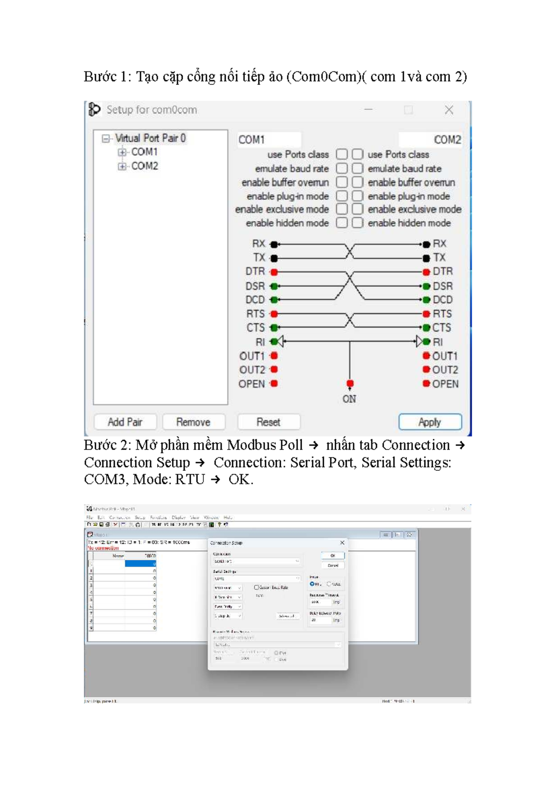Click the COM1 OUT2 red pin
This screenshot has width=556, height=786.
[x=274, y=369]
